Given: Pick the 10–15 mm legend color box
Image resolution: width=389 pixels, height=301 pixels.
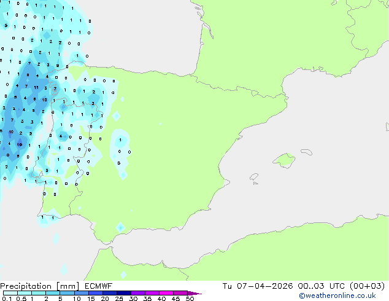Looking at the screenshot, I should pyautogui.click(x=81, y=293).
